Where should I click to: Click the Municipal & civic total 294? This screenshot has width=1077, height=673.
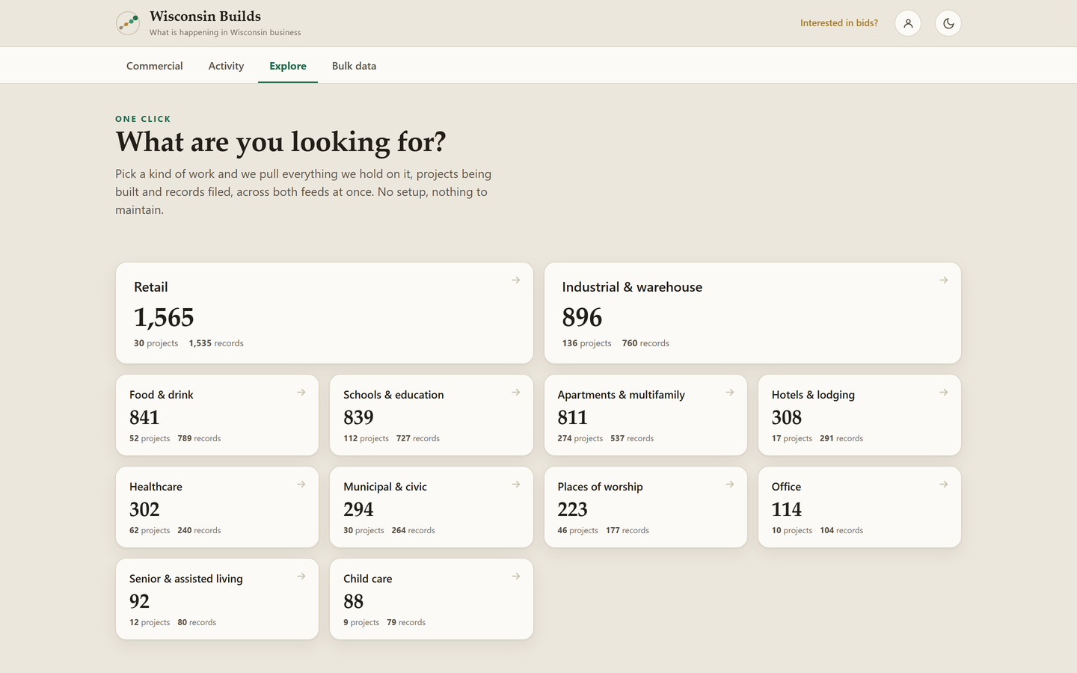coord(358,509)
